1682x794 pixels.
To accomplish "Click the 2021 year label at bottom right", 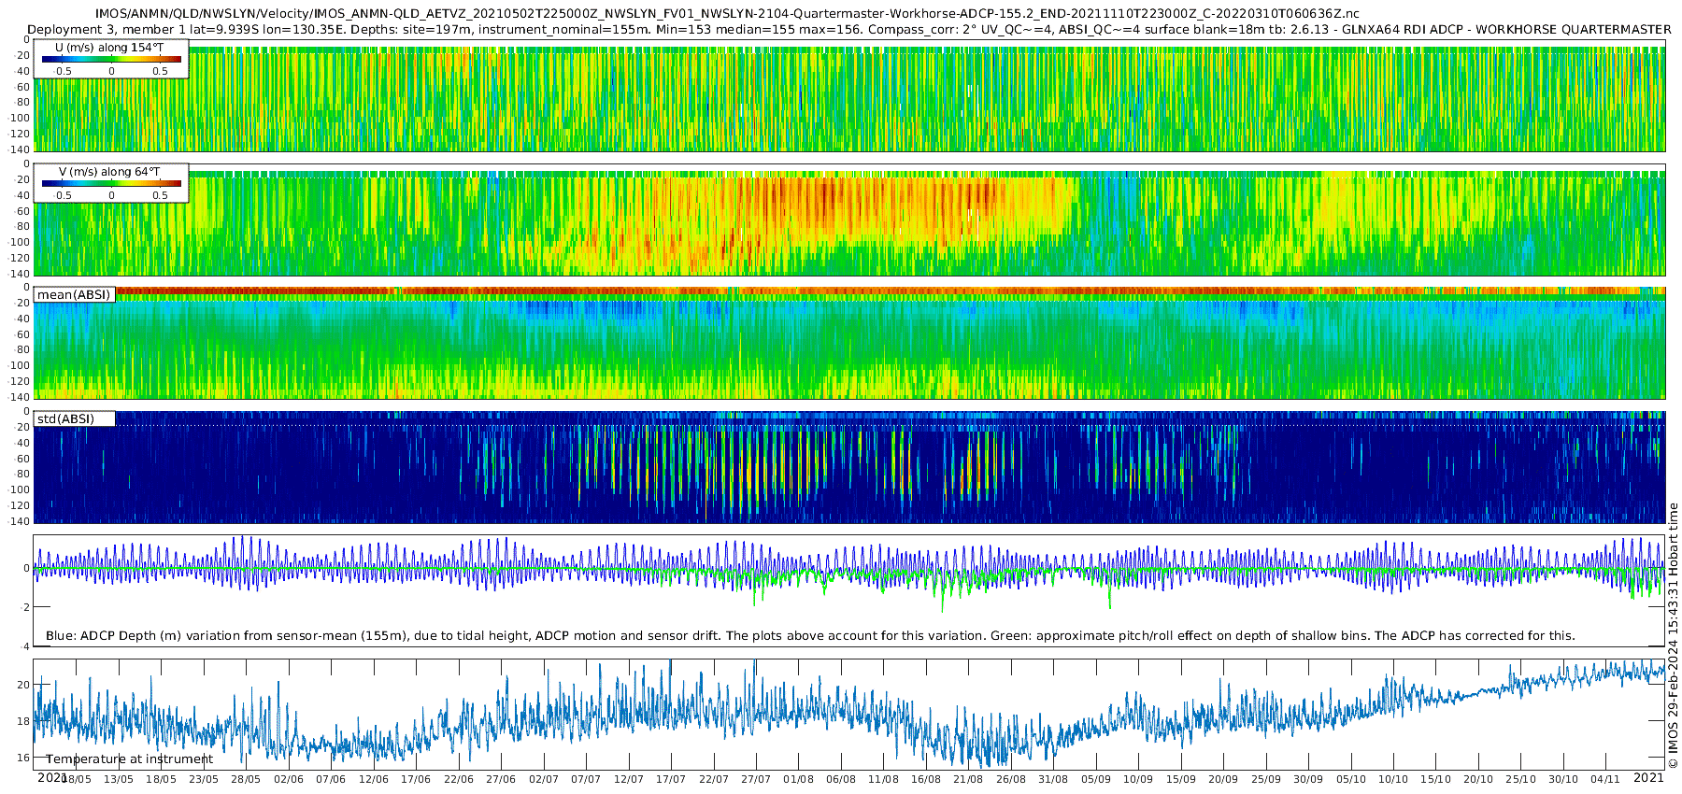I will tap(1648, 777).
